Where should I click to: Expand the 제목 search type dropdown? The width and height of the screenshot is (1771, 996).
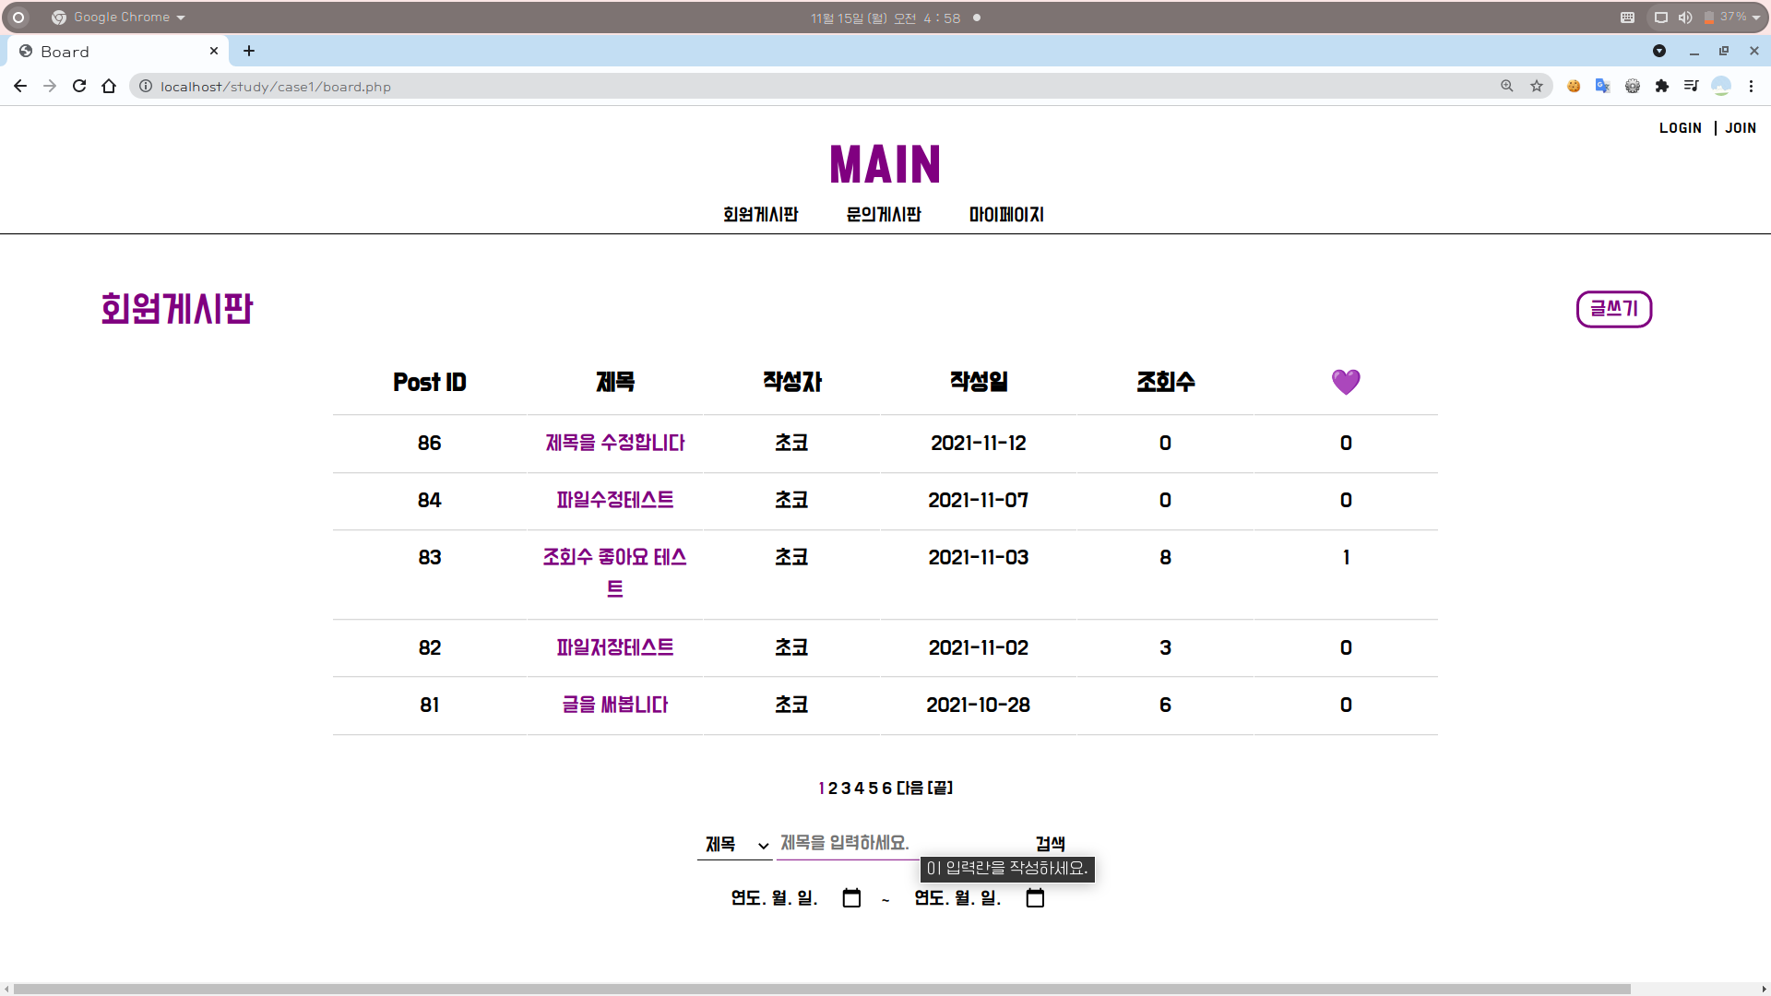click(x=735, y=844)
